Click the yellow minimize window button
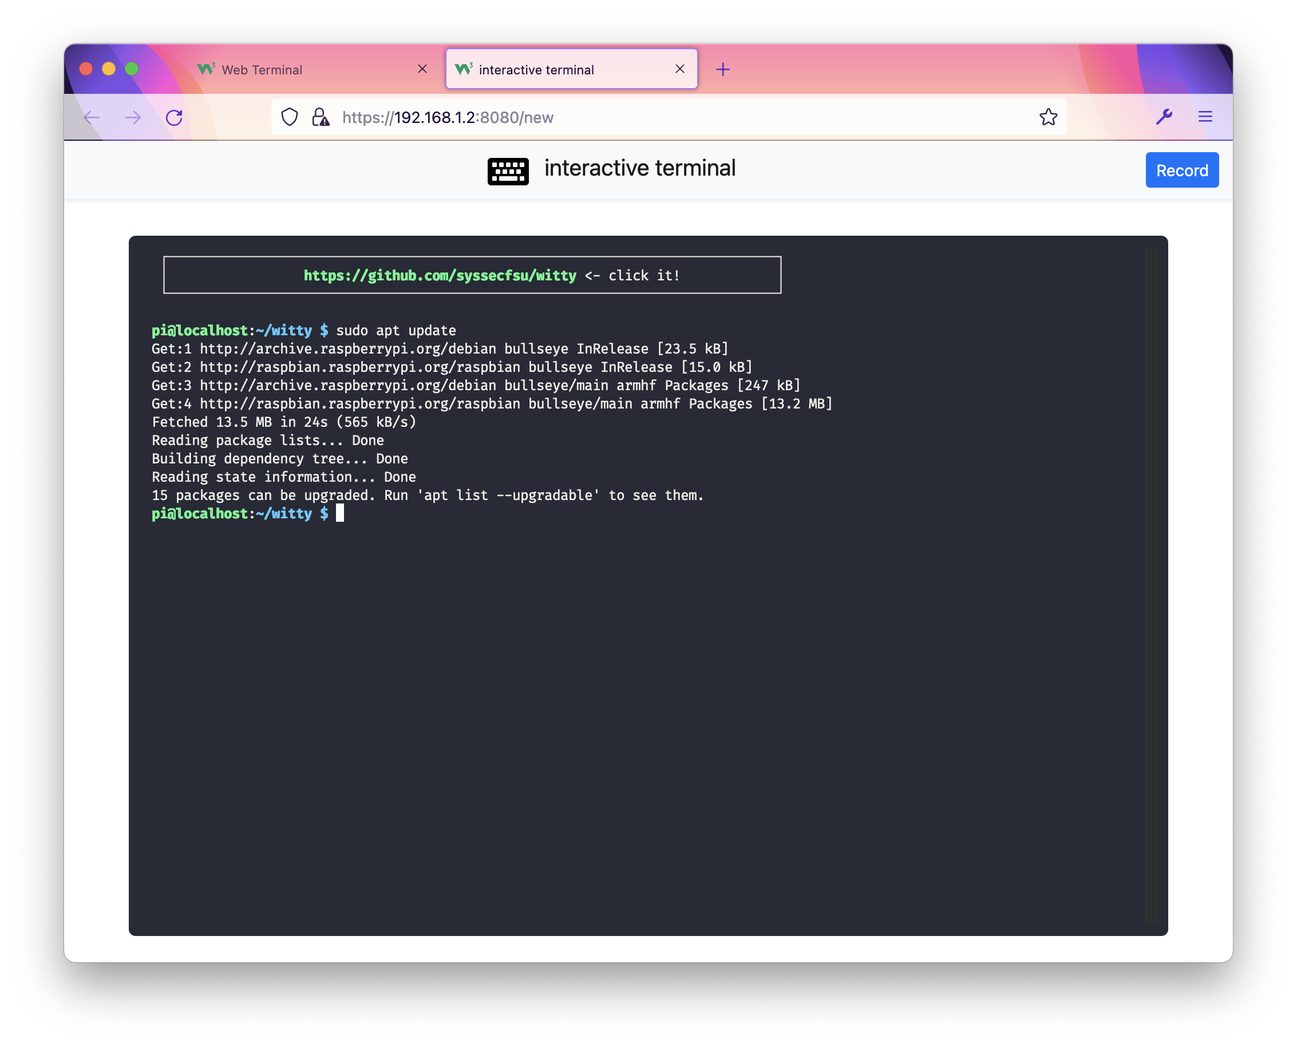The image size is (1297, 1047). (109, 69)
